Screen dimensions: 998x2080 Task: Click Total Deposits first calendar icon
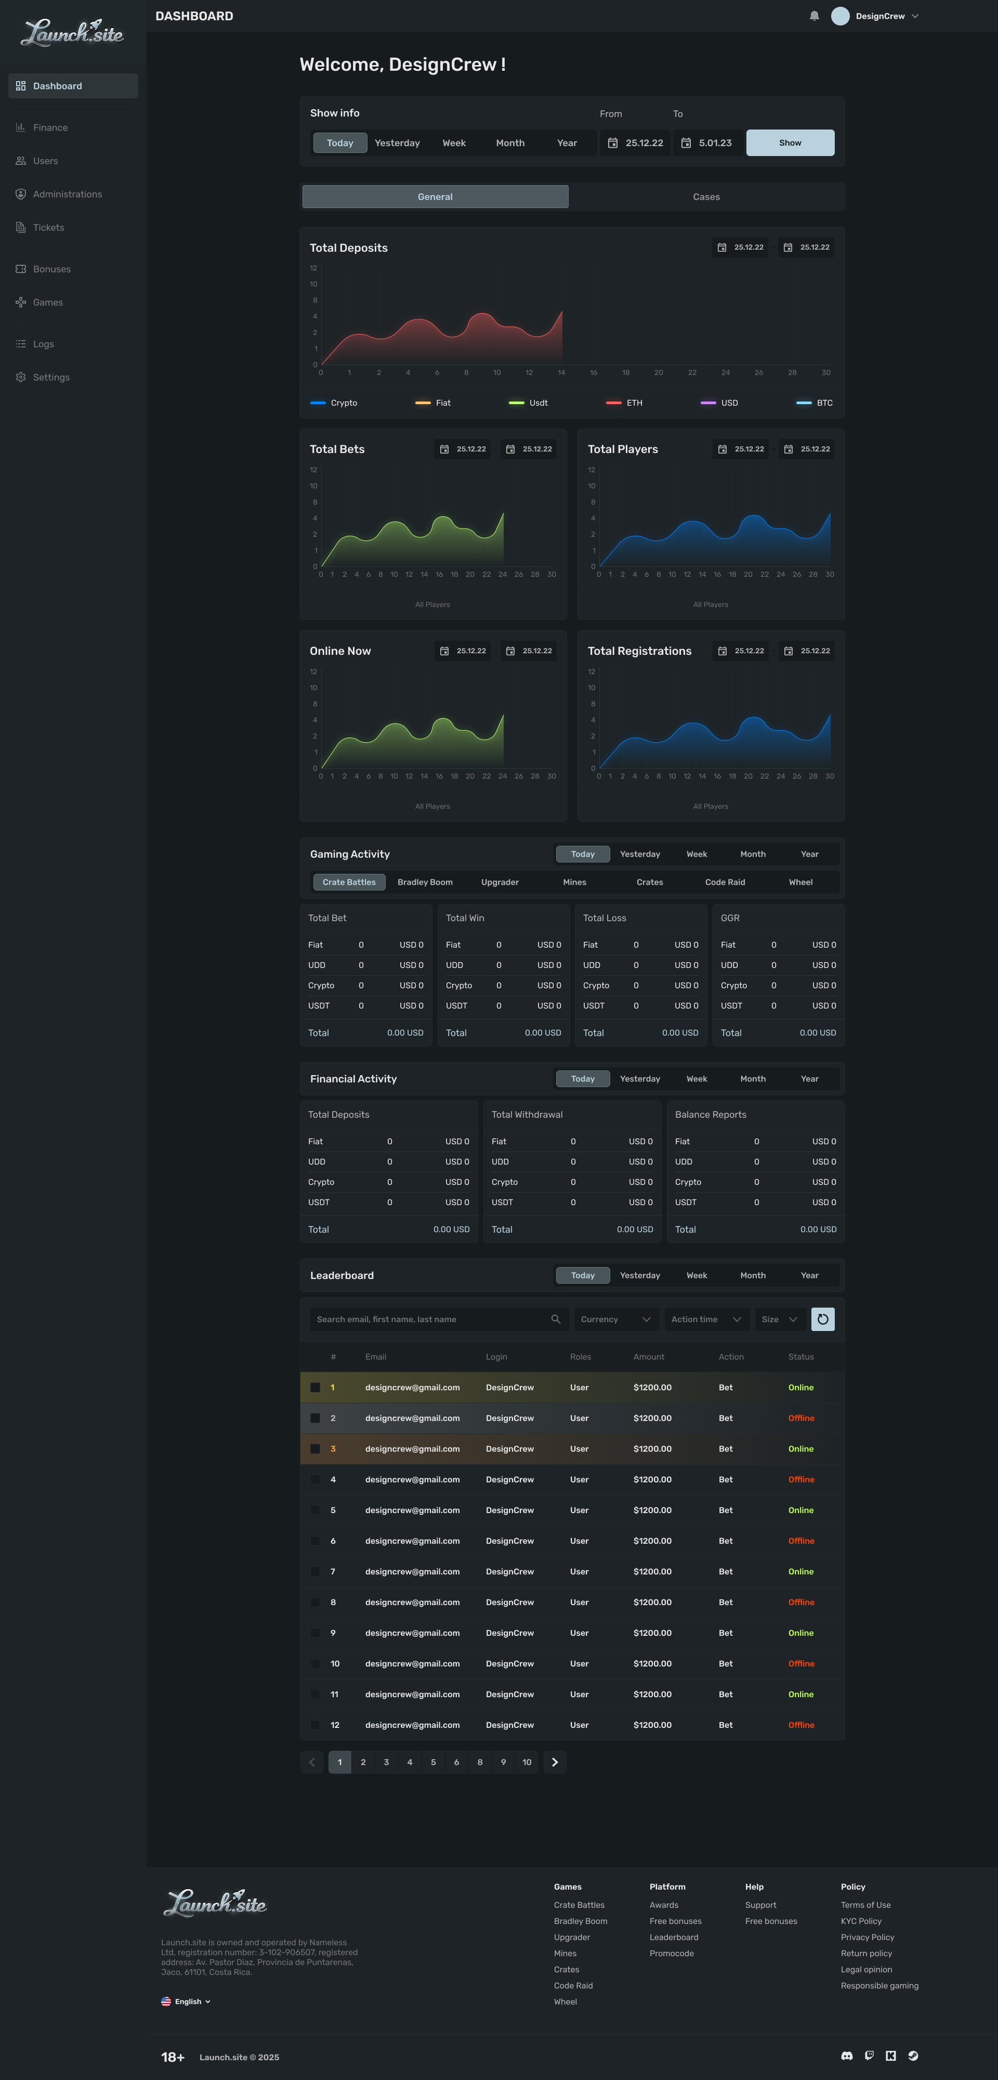point(722,247)
